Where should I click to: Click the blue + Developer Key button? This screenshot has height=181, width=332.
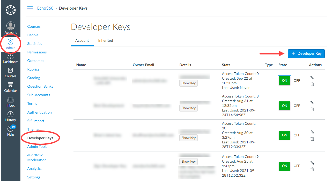click(306, 54)
